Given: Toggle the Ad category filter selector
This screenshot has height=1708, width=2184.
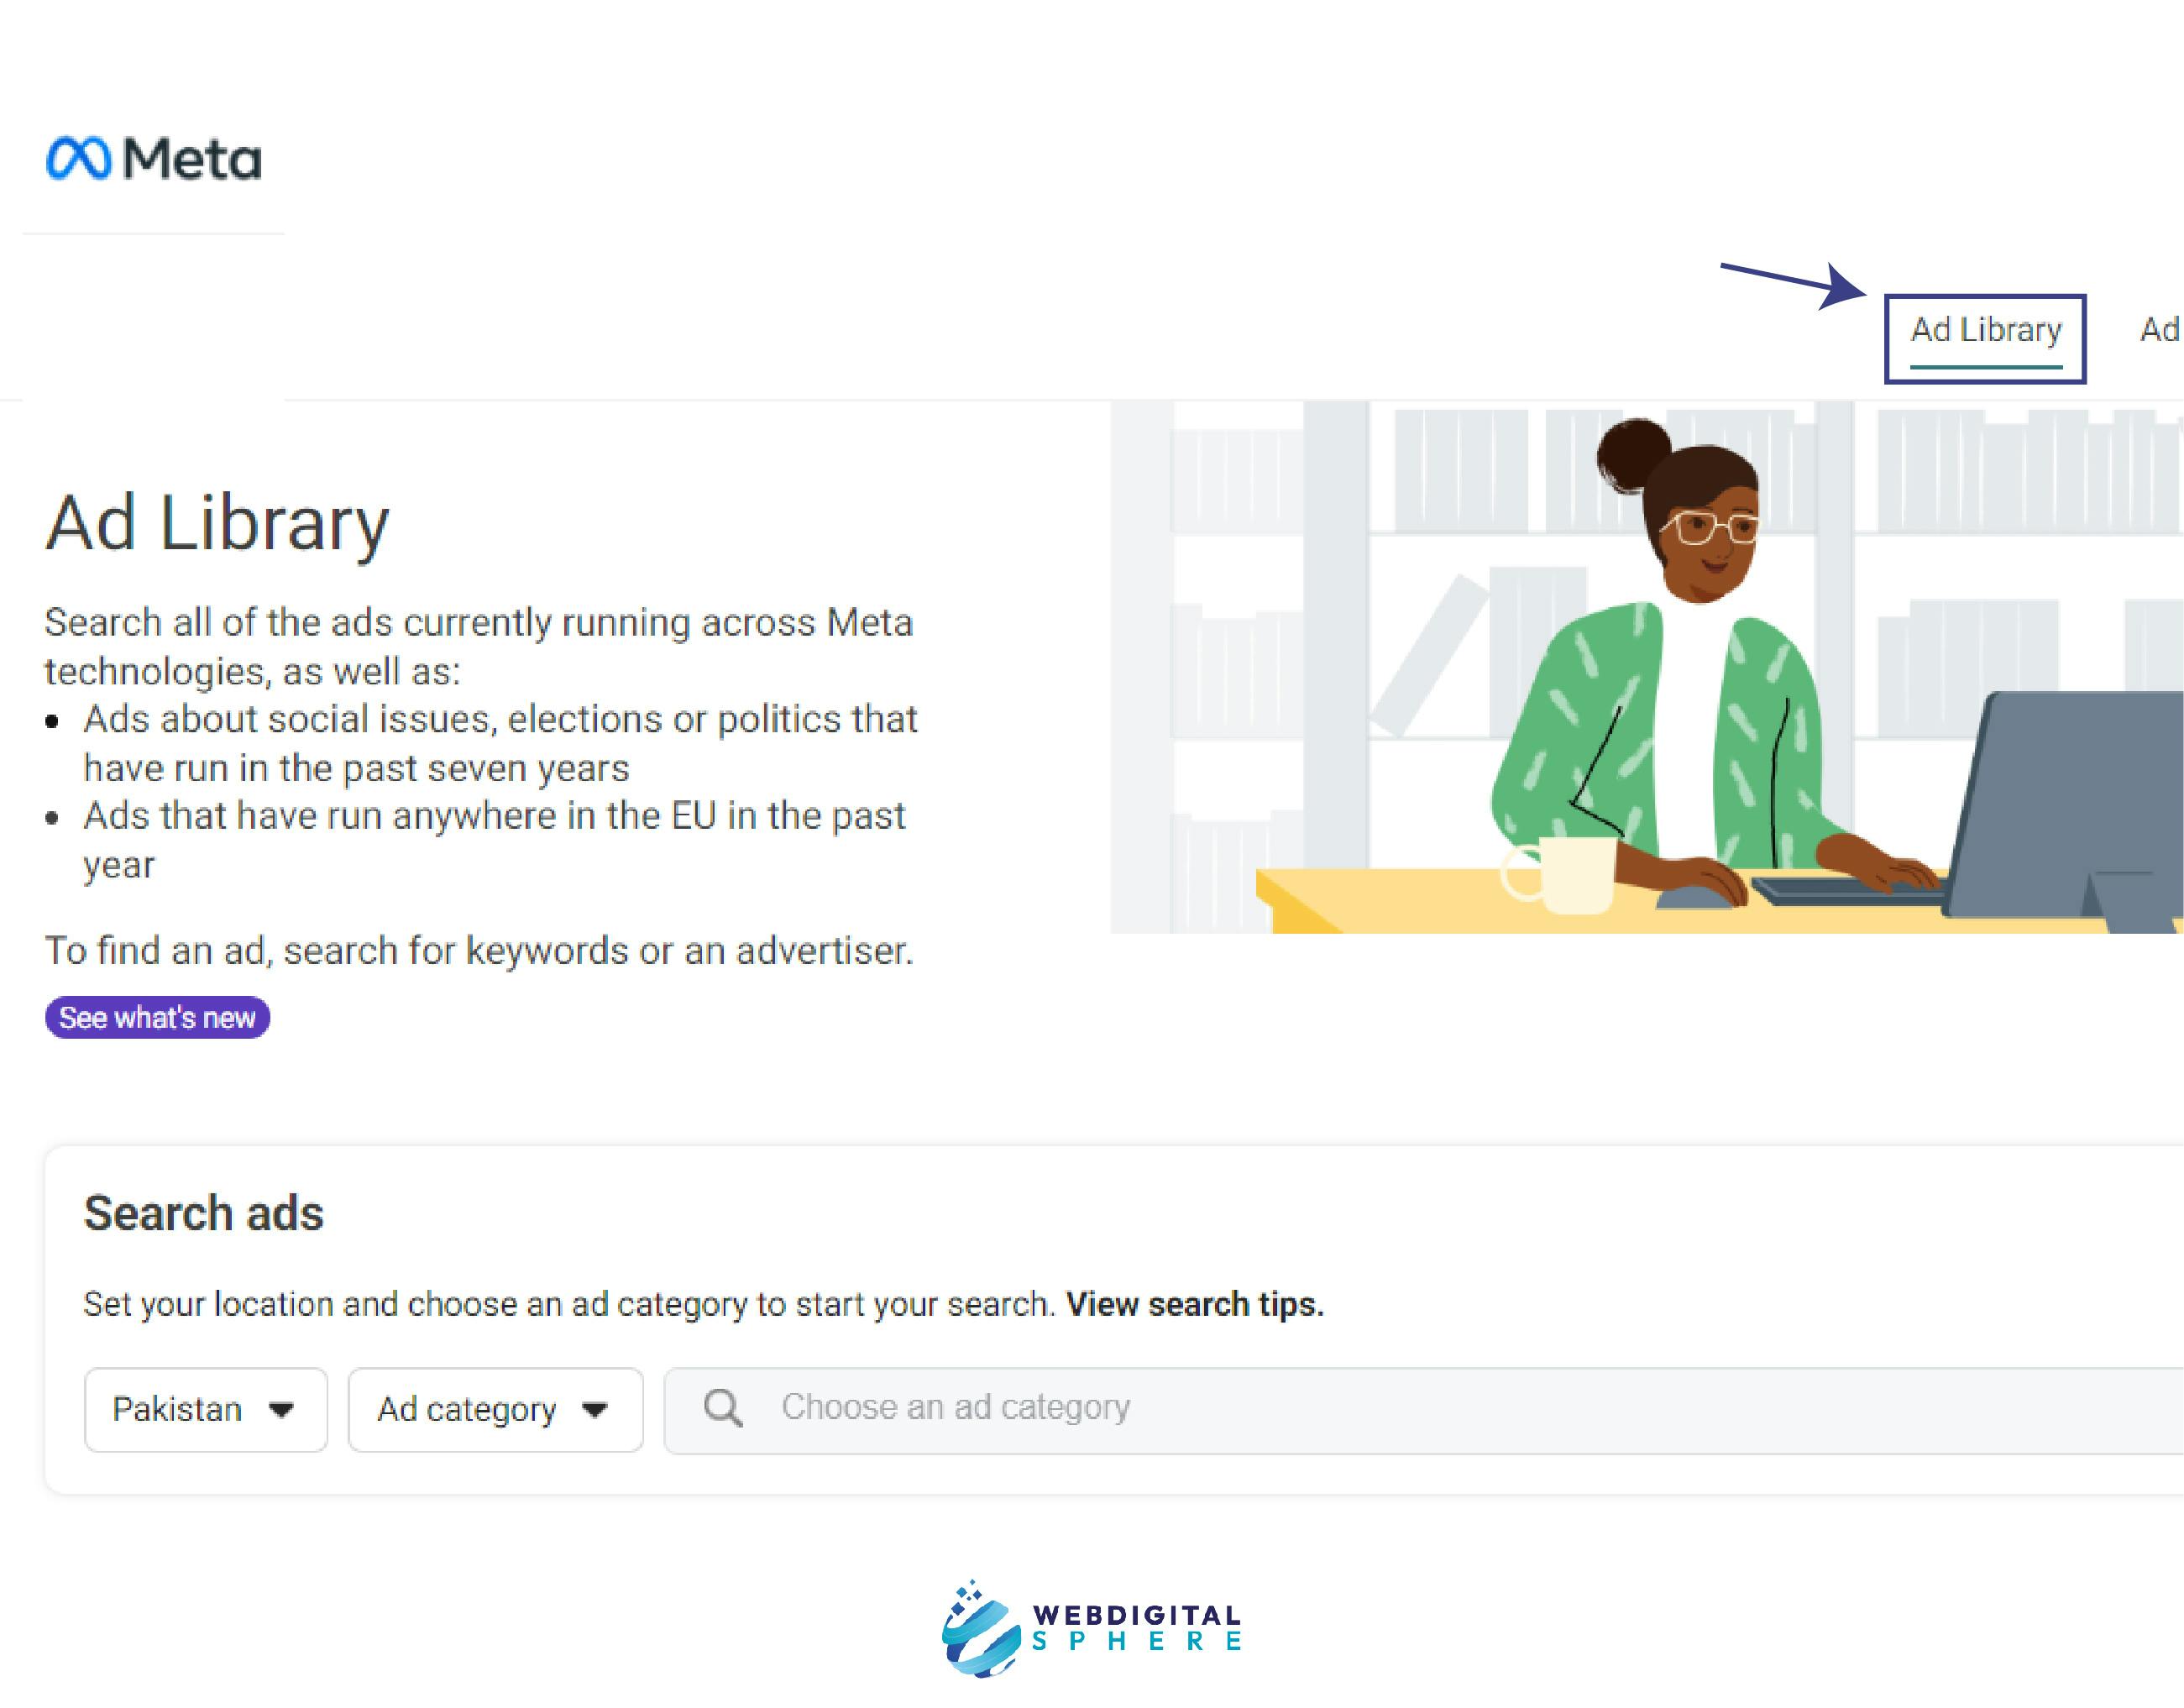Looking at the screenshot, I should [x=493, y=1408].
